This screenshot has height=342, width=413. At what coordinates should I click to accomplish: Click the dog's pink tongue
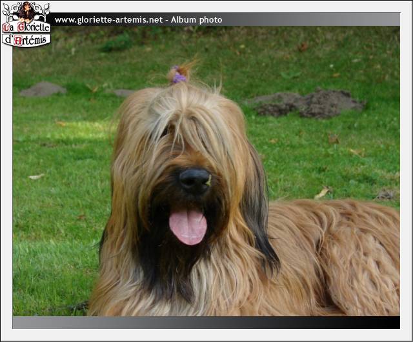(188, 226)
